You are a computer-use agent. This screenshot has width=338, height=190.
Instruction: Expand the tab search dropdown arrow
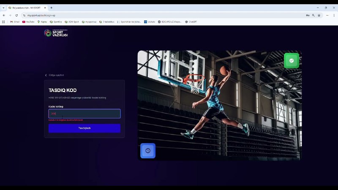click(x=4, y=8)
